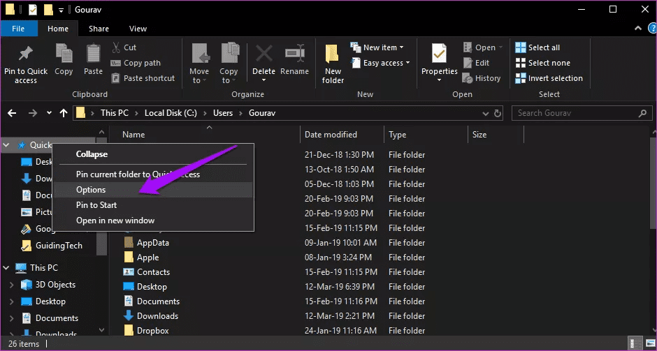Screen dimensions: 657x351
Task: Click Invert selection in the ribbon
Action: point(549,78)
